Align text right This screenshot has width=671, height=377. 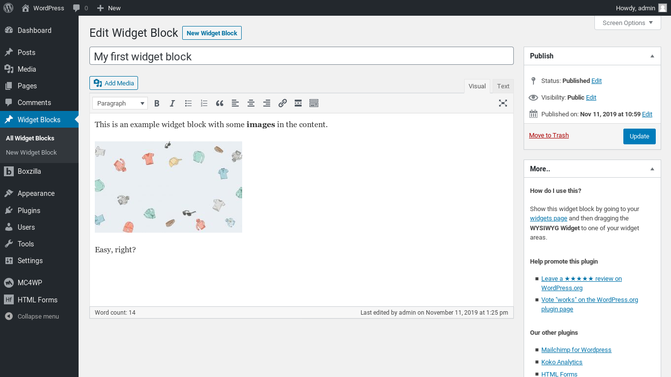point(267,103)
